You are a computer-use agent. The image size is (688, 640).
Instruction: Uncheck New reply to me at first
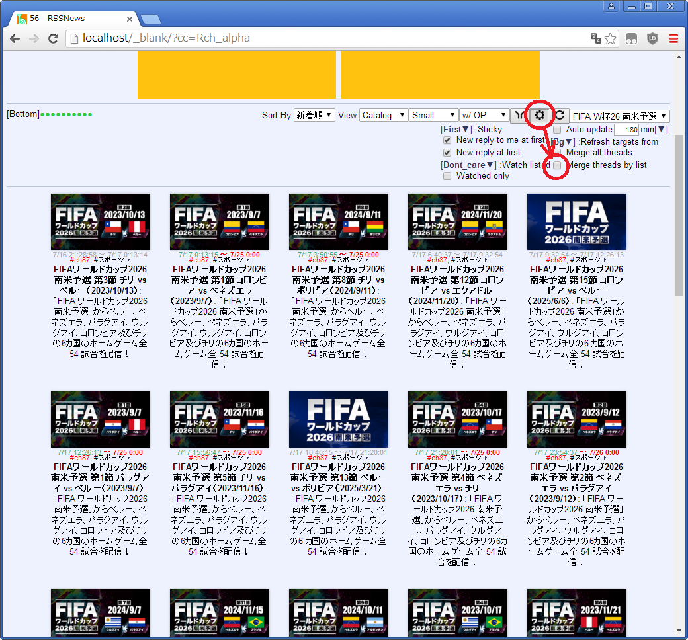coord(447,140)
